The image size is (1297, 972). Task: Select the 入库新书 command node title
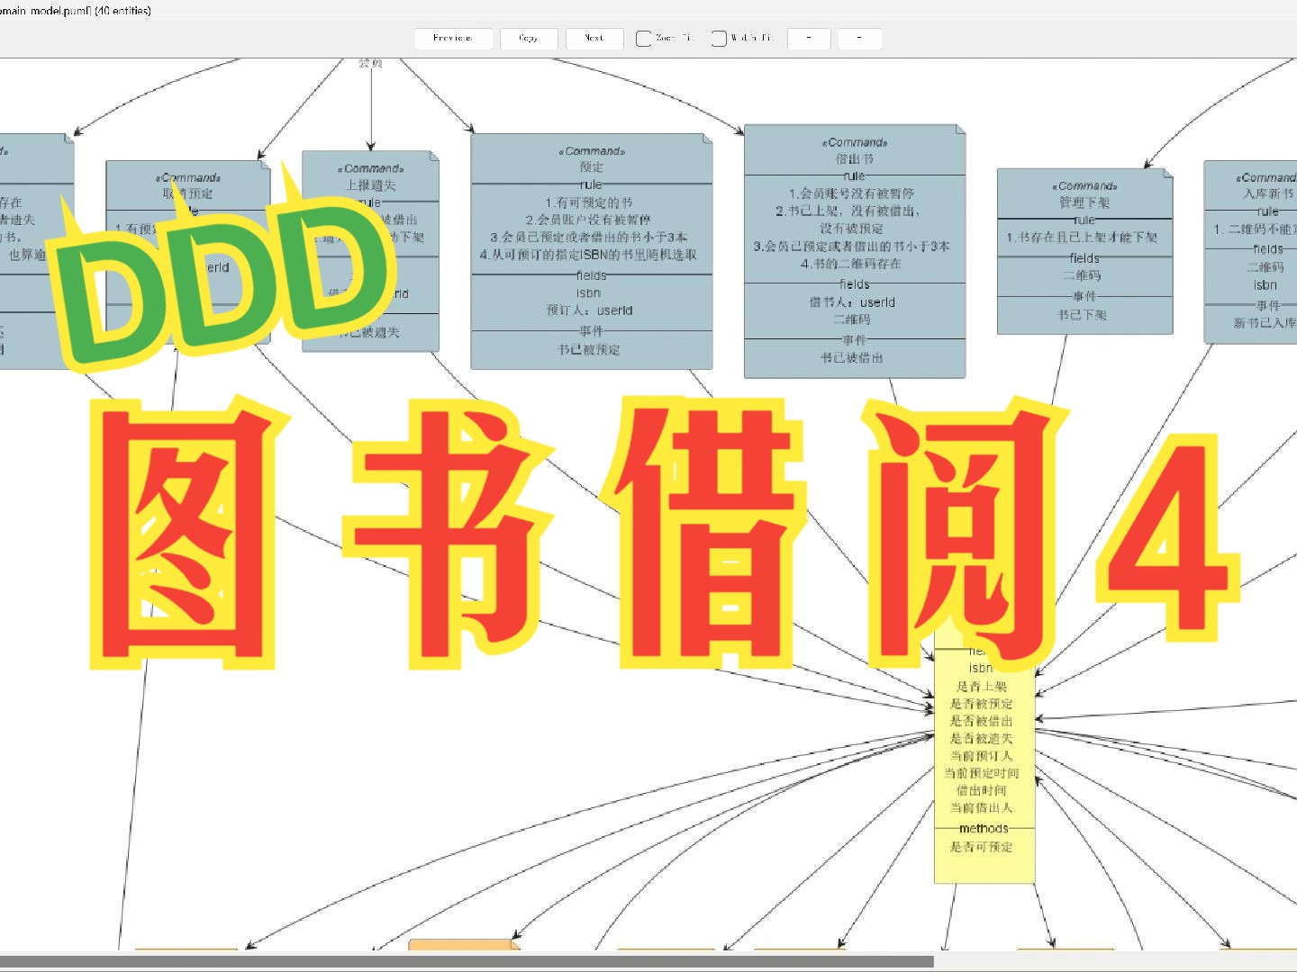(x=1268, y=193)
